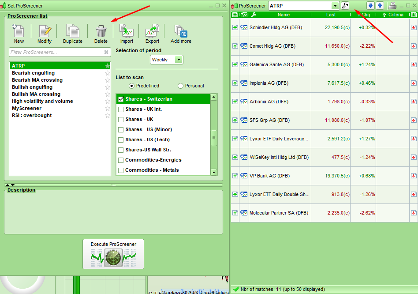Print the ProScreener results
Viewport: 418px width, 294px height.
[392, 6]
